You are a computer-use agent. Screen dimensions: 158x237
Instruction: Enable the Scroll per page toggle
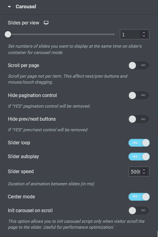click(139, 65)
